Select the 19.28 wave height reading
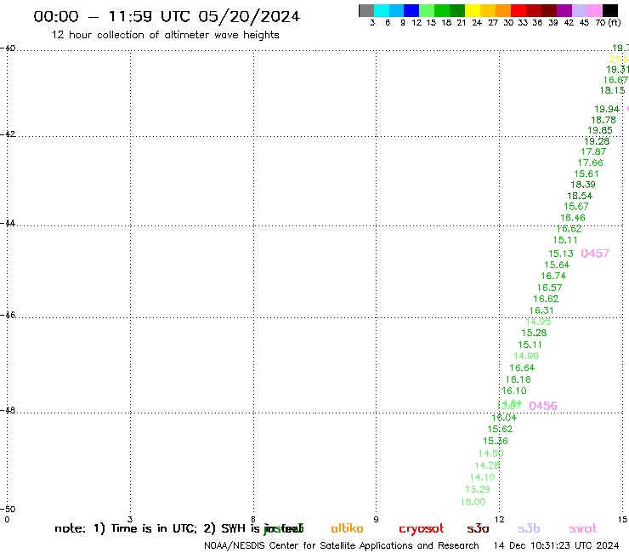 tap(597, 141)
